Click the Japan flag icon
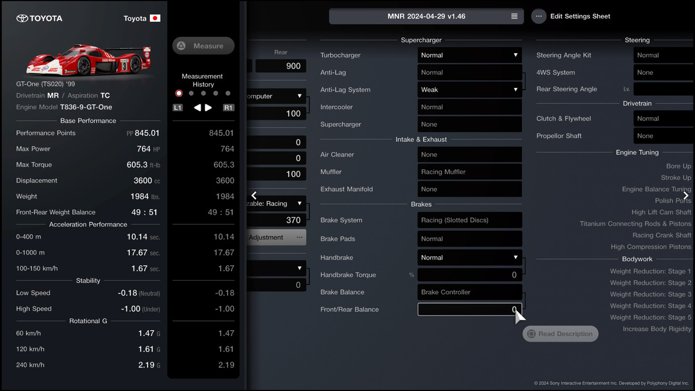 tap(155, 18)
